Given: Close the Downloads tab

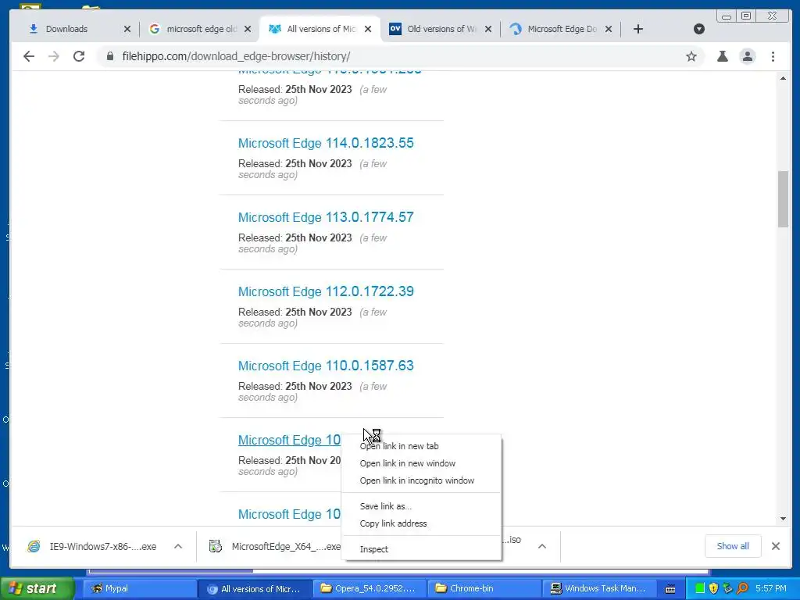Looking at the screenshot, I should point(127,29).
